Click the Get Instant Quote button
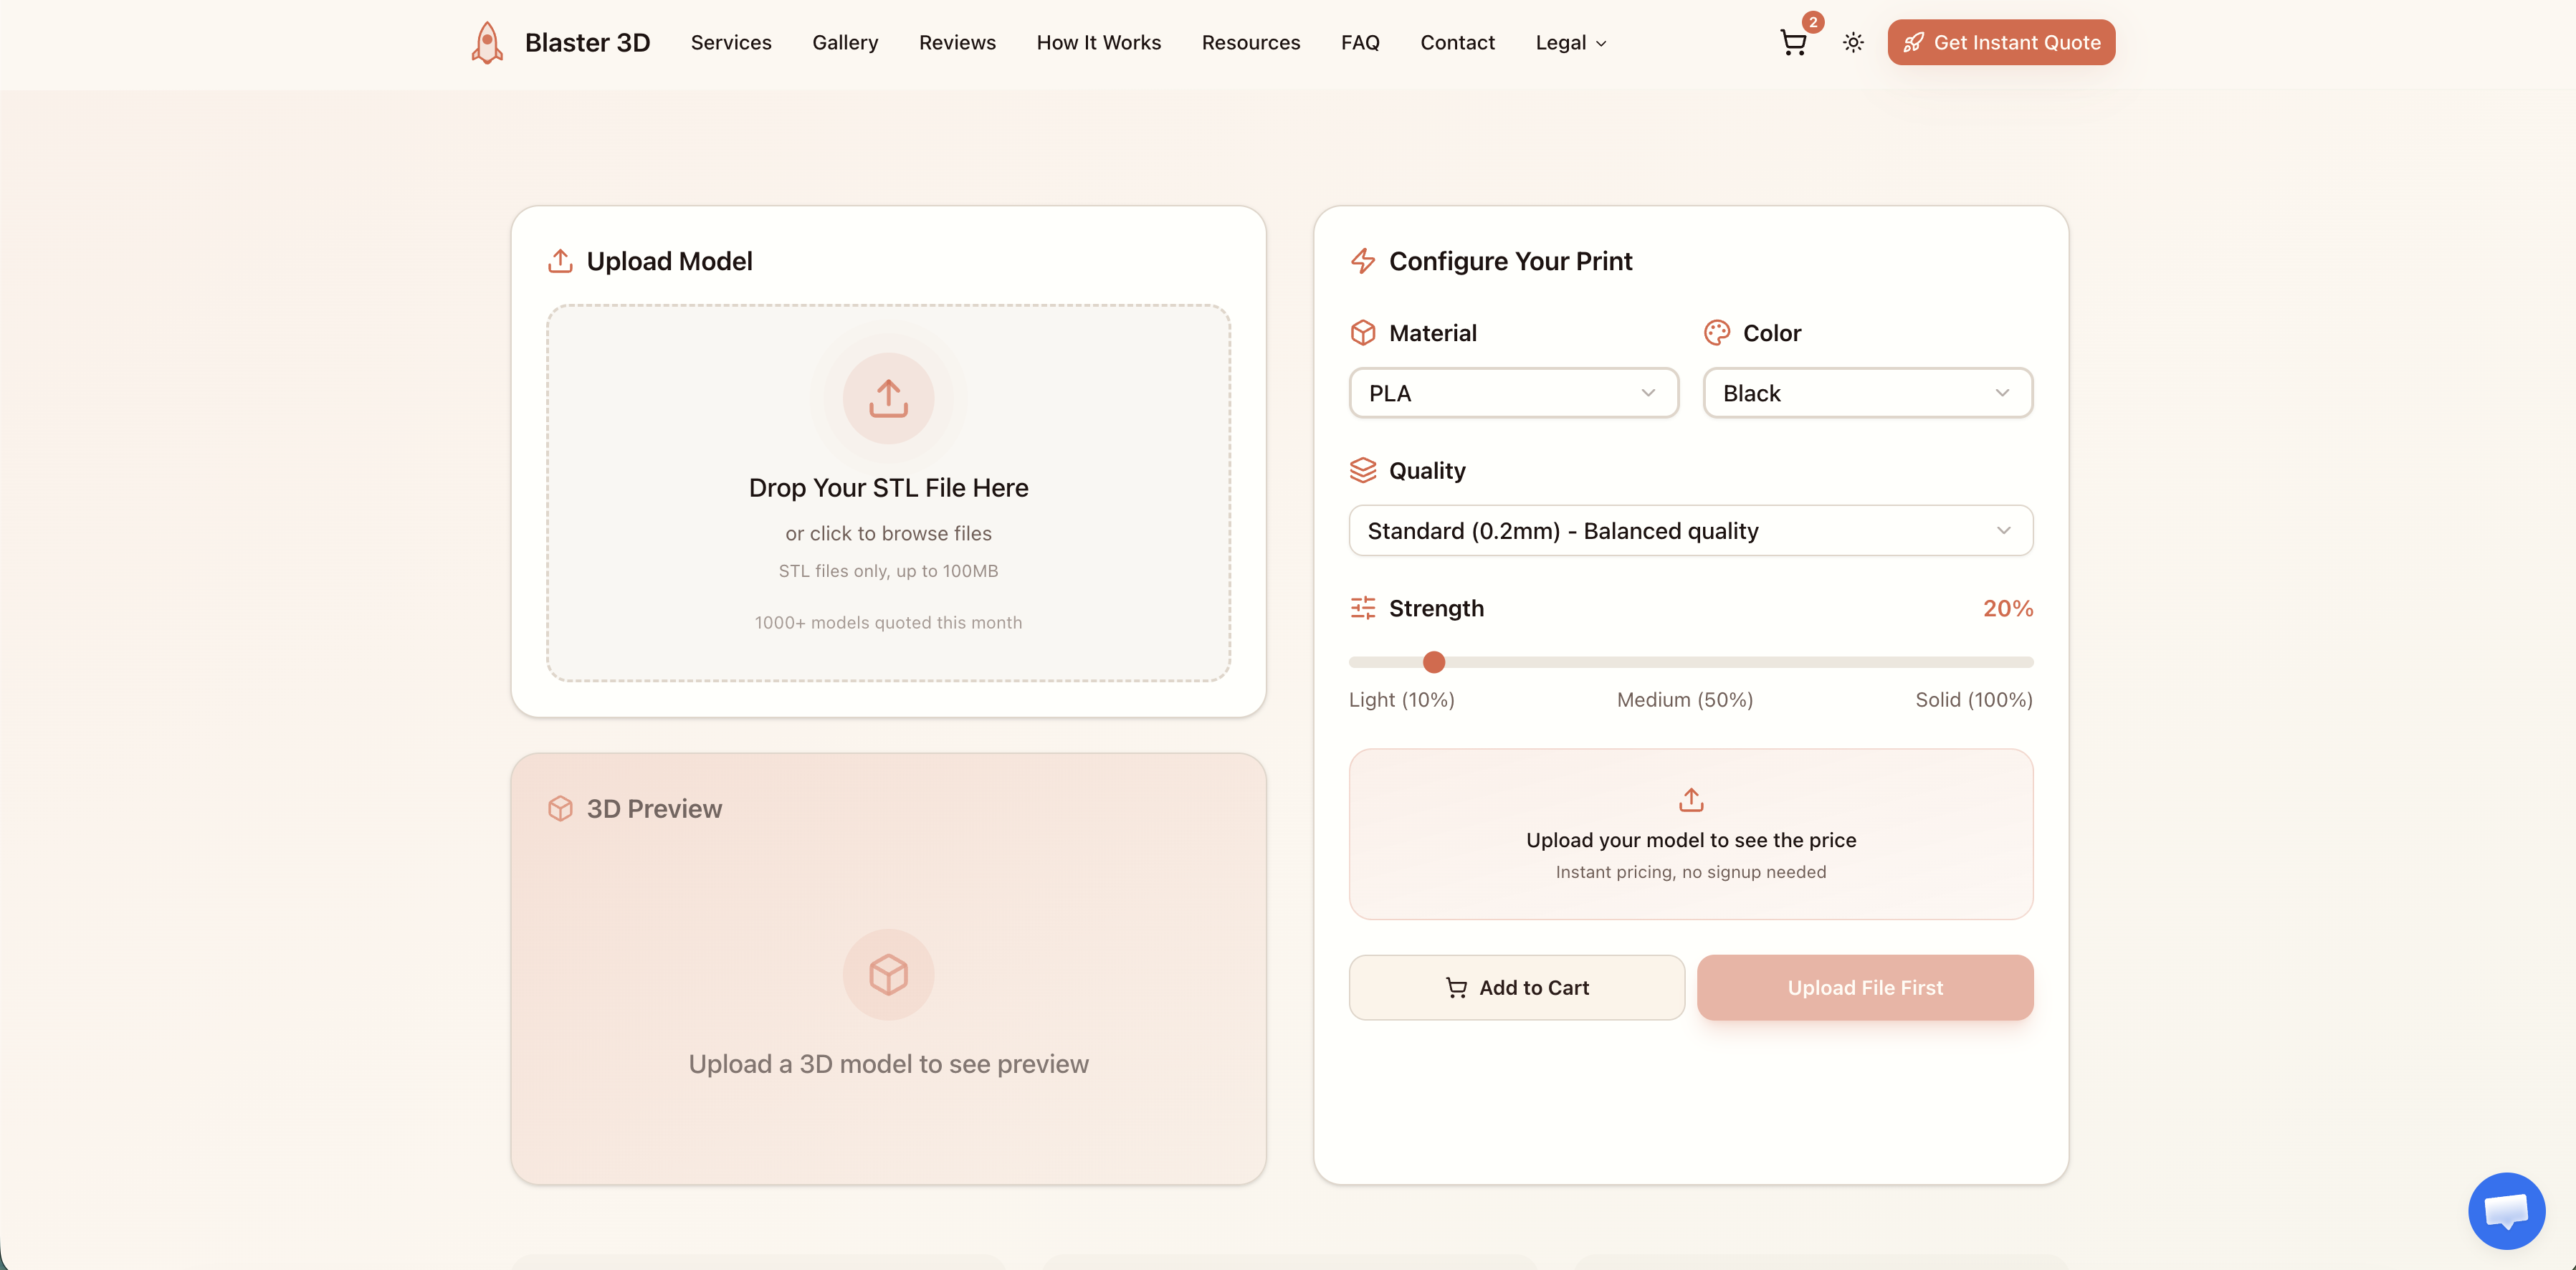 tap(2001, 43)
